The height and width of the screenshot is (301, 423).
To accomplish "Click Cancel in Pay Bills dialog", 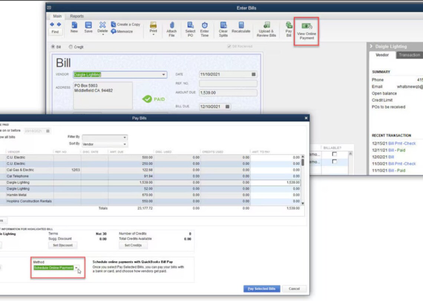I will coord(294,289).
